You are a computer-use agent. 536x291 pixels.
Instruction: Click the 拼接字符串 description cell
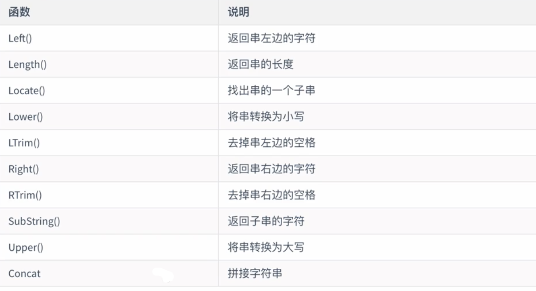coord(255,273)
